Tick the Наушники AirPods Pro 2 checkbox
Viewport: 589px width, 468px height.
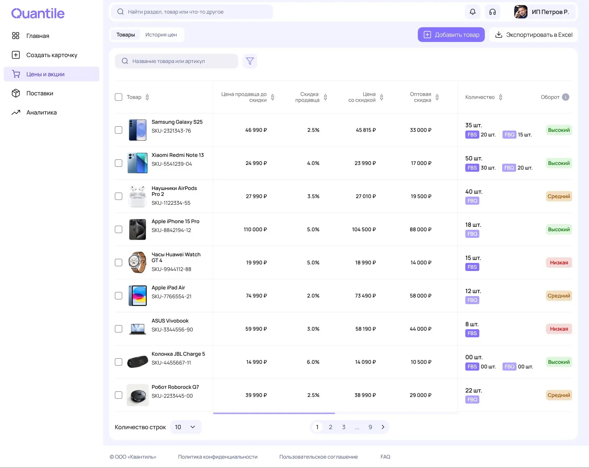coord(119,196)
